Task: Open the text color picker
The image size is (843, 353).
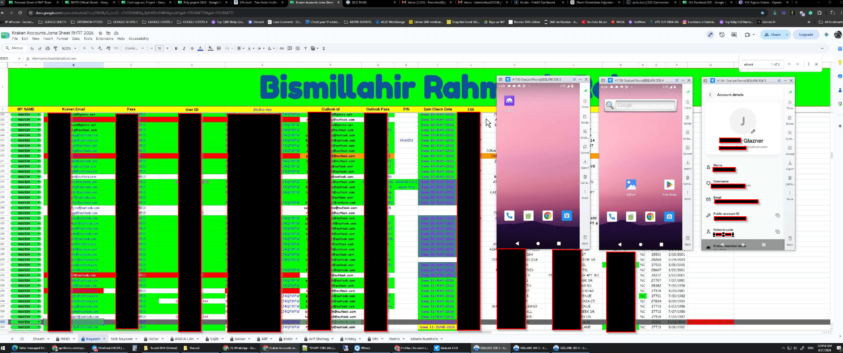Action: pyautogui.click(x=200, y=48)
